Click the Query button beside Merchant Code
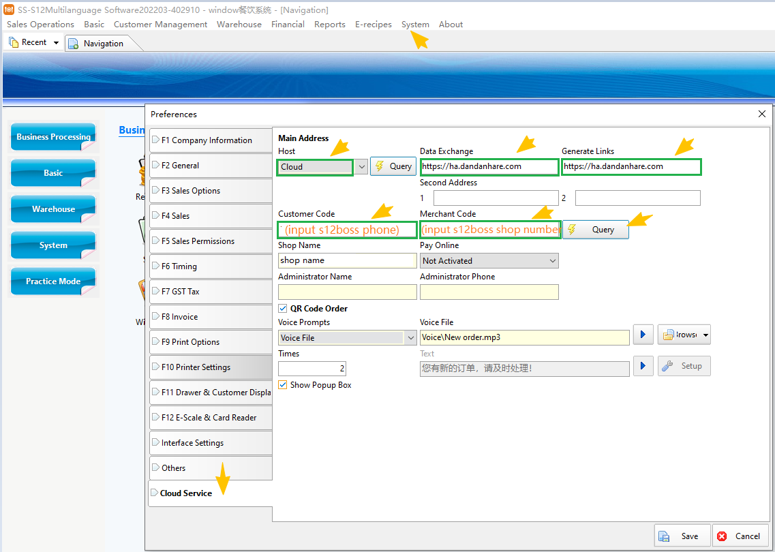 click(595, 230)
